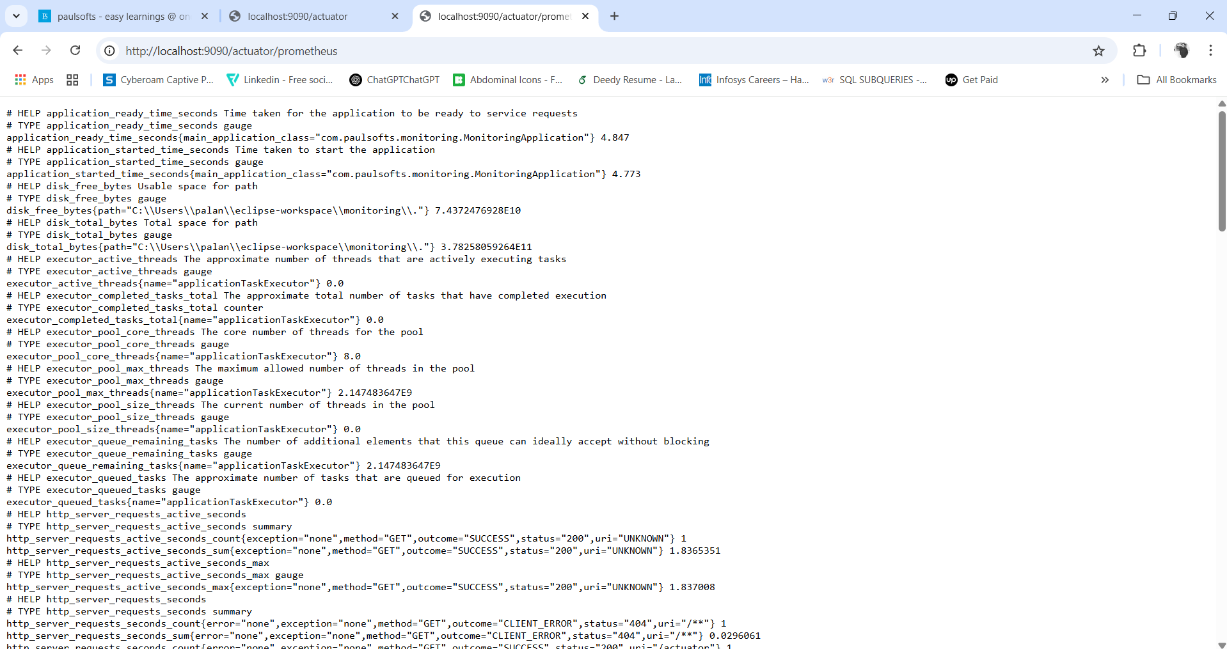Open the Linkedin bookmark
1227x649 pixels.
click(x=280, y=80)
